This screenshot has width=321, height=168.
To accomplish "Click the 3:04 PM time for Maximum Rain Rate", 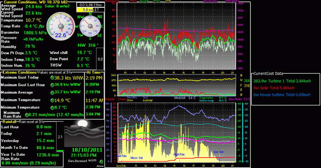I will pos(93,114).
